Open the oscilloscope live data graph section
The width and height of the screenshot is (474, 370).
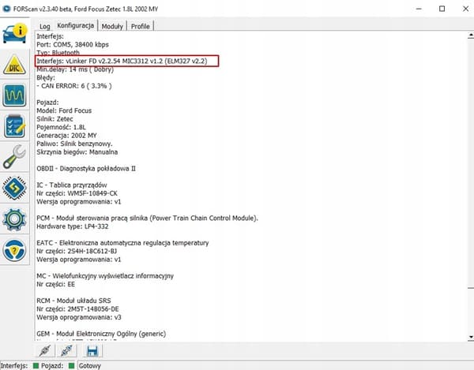coord(14,95)
